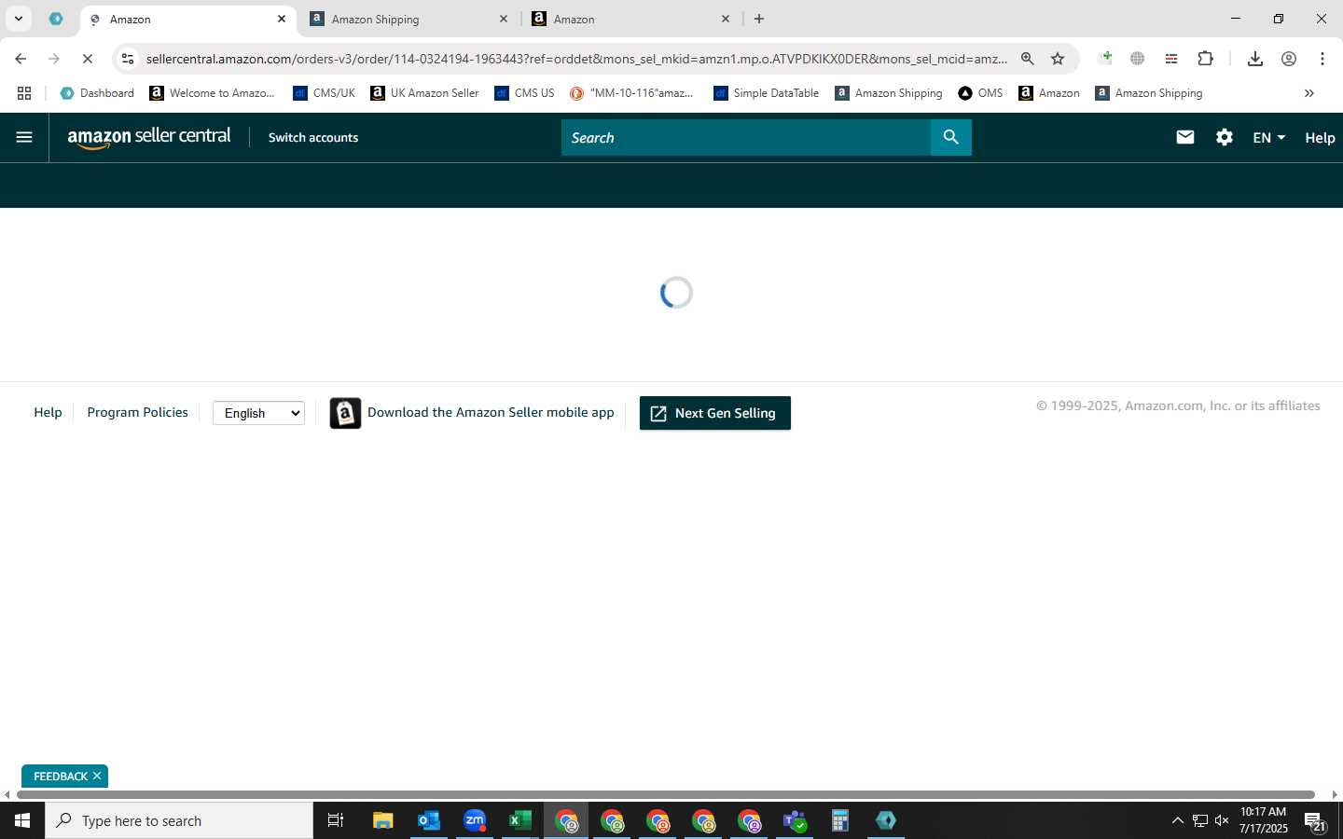Click the clock showing 10:17 AM
The width and height of the screenshot is (1343, 839).
[x=1264, y=812]
